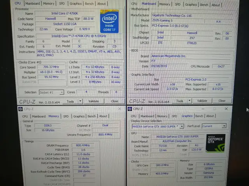Click the processor Name field Intel Core i7 4790K
The height and width of the screenshot is (186, 249).
click(65, 13)
